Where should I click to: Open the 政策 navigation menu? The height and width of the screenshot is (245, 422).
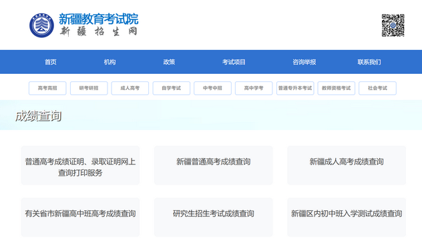click(x=169, y=62)
